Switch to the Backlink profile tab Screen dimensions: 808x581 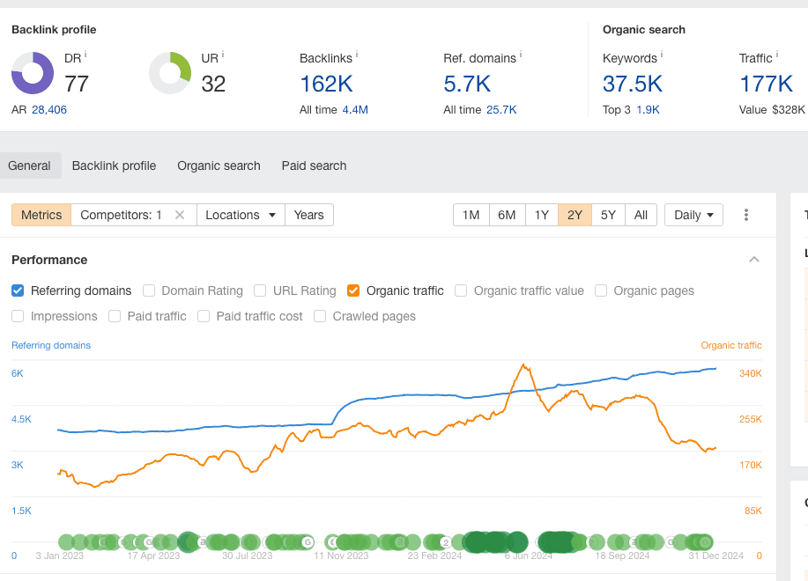click(114, 165)
